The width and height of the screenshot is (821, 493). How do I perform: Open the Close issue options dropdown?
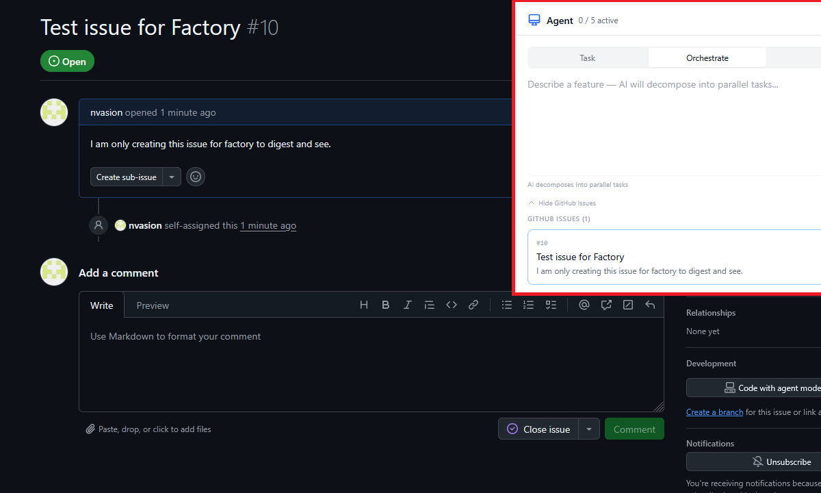pos(589,429)
